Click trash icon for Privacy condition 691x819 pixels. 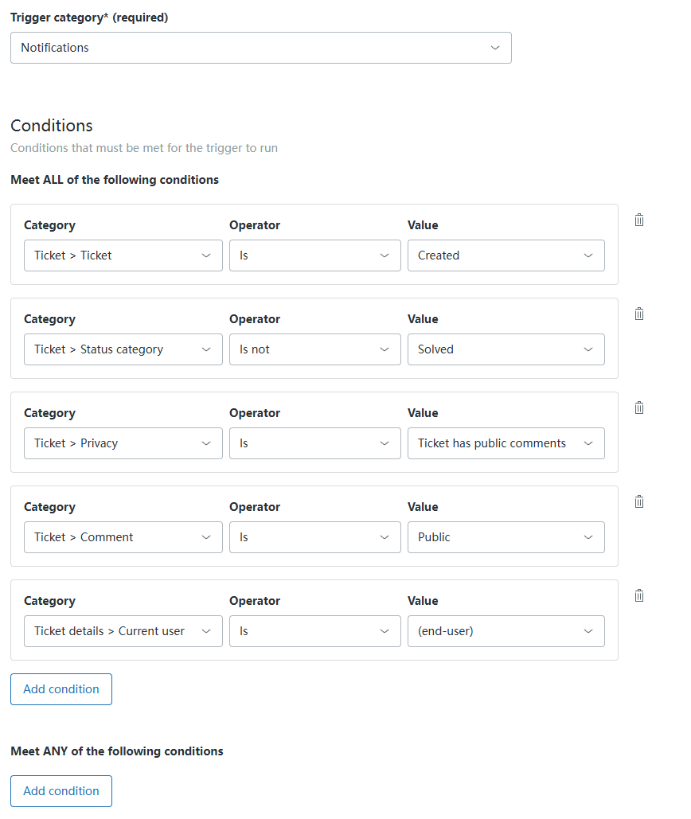point(639,408)
